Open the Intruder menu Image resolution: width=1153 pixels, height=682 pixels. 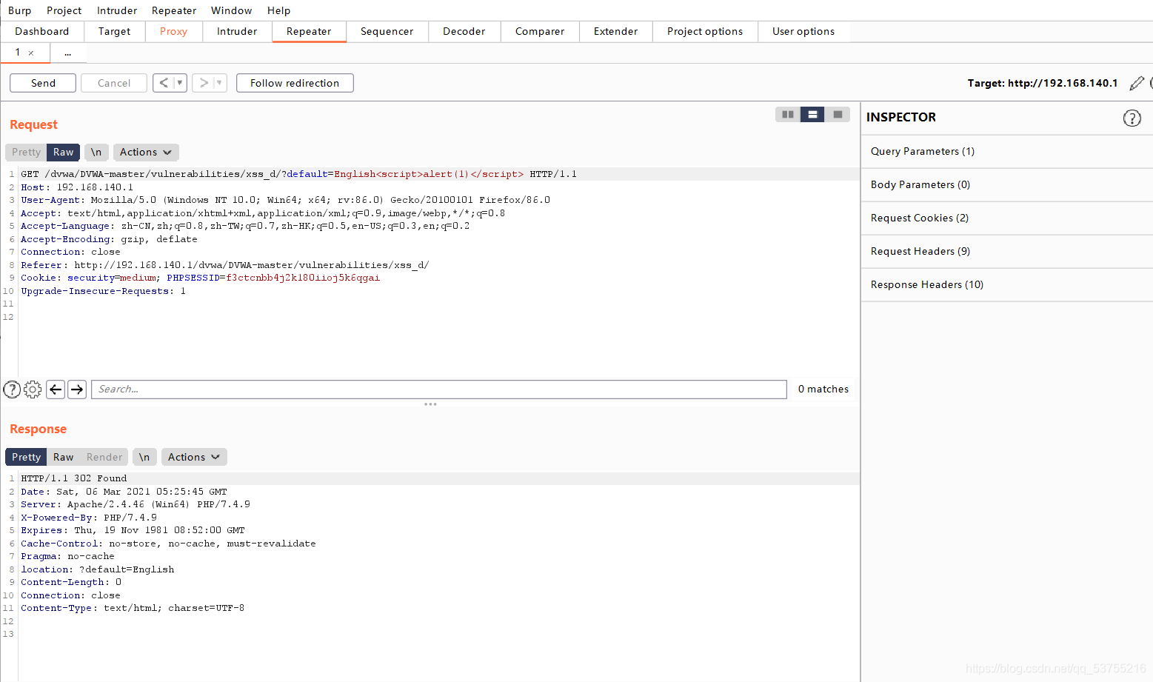pos(117,10)
